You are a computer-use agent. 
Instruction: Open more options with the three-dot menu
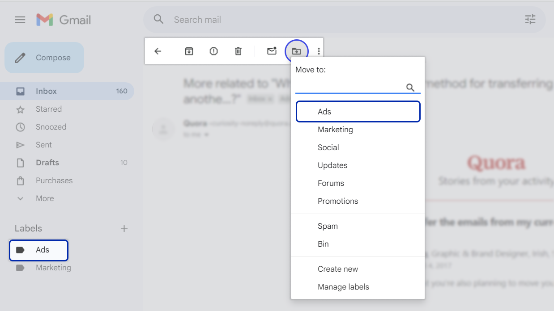click(x=318, y=51)
